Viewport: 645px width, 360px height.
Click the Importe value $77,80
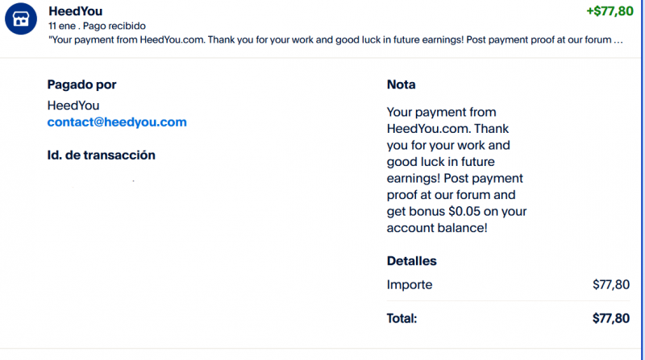coord(610,284)
